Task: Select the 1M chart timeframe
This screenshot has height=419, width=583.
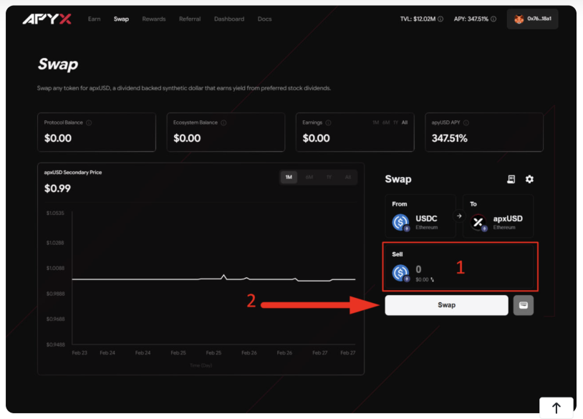Action: [289, 177]
